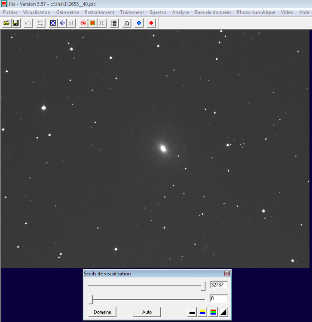The width and height of the screenshot is (312, 322).
Task: Open the Prétraitement menu
Action: (99, 12)
